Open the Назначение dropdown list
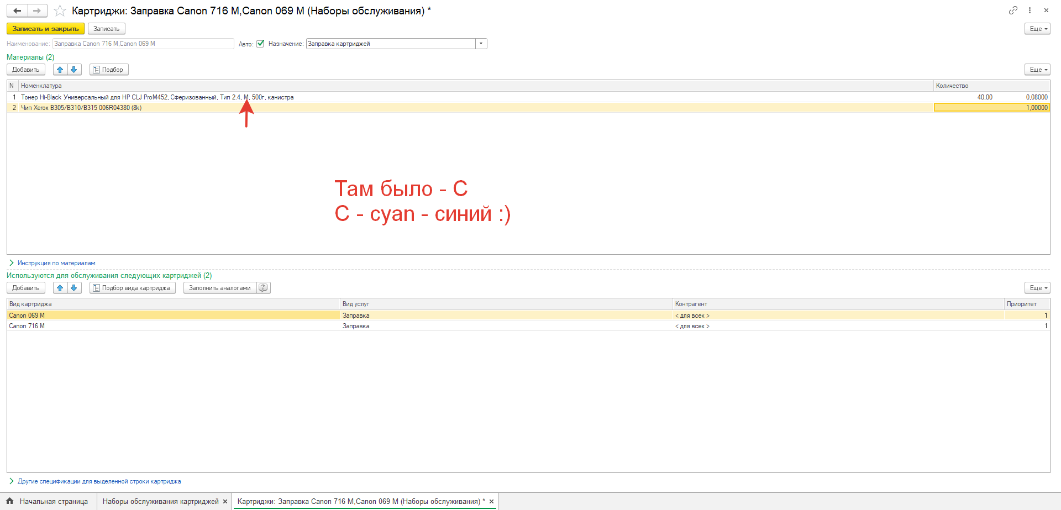The height and width of the screenshot is (510, 1061). (481, 44)
